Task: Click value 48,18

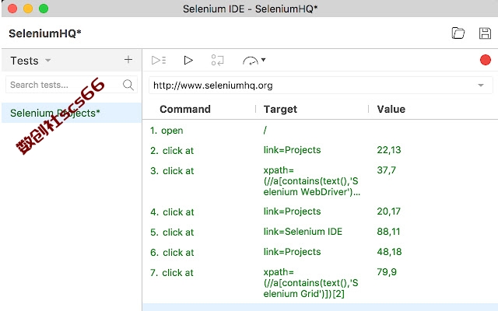Action: [389, 252]
